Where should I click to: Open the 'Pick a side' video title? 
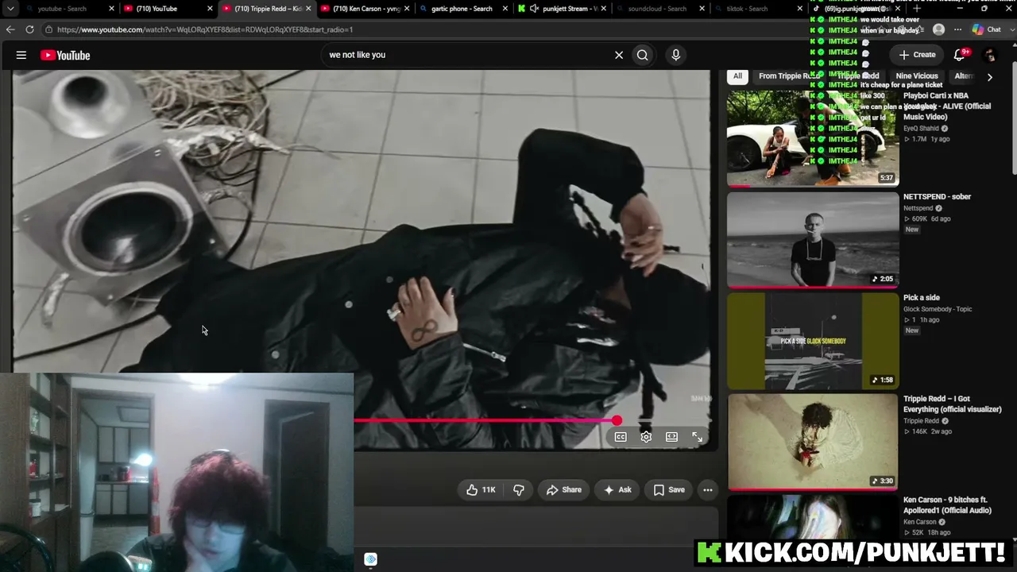pos(922,298)
